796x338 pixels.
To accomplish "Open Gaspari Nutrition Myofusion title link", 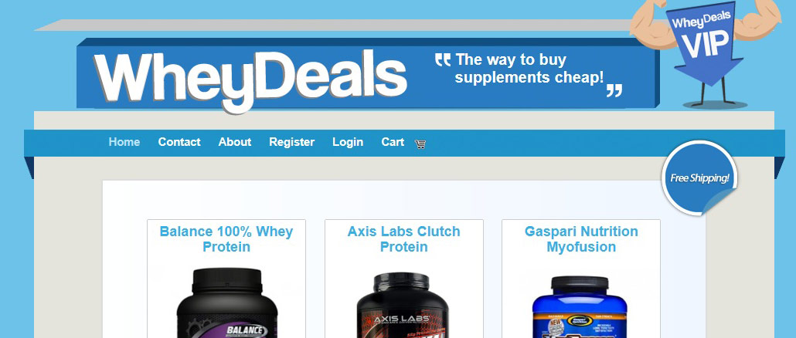I will click(581, 239).
